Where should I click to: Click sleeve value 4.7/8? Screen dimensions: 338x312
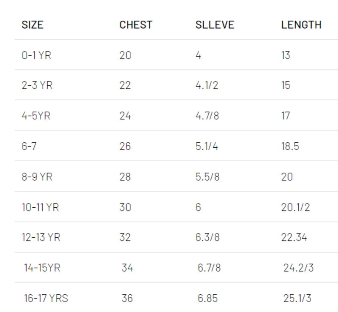(207, 116)
